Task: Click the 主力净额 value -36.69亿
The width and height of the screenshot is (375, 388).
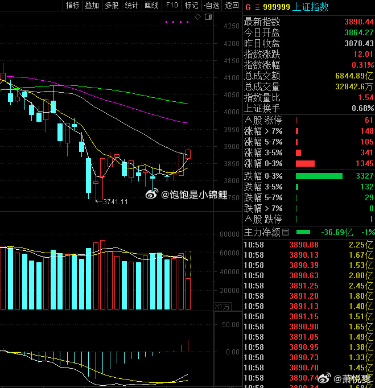Action: [337, 232]
